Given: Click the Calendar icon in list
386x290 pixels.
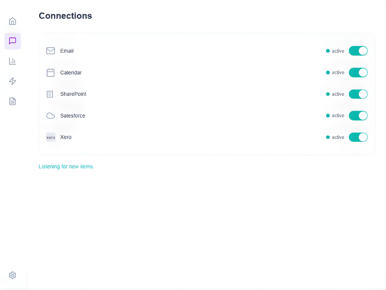Looking at the screenshot, I should point(51,73).
